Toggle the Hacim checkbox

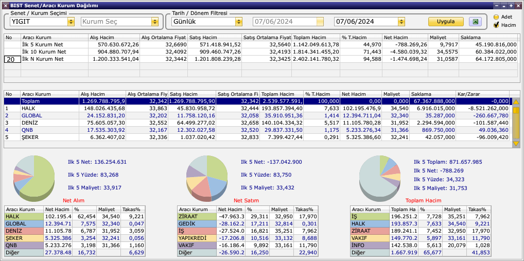(x=496, y=25)
